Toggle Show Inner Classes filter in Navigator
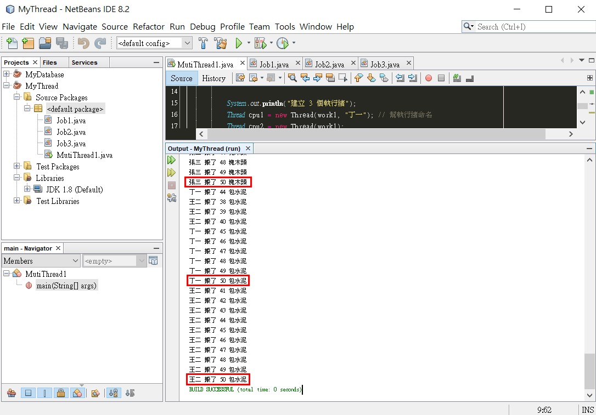This screenshot has height=415, width=596. [x=77, y=393]
